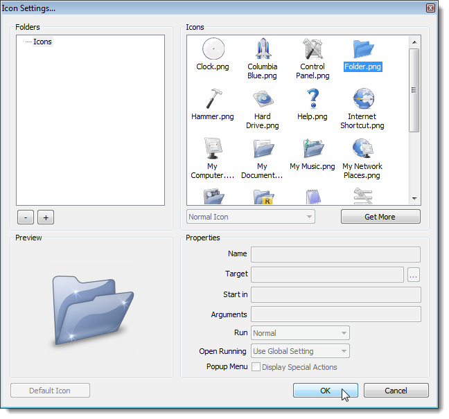Click the Default Icon button
The width and height of the screenshot is (449, 419).
(x=50, y=391)
